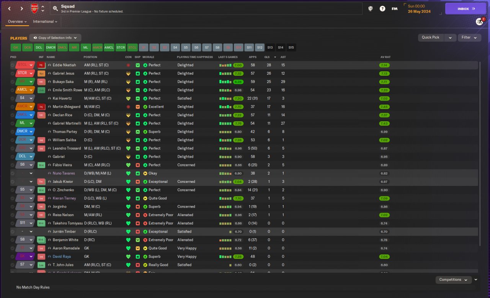
Task: Click the search magnifier icon
Action: (x=56, y=8)
